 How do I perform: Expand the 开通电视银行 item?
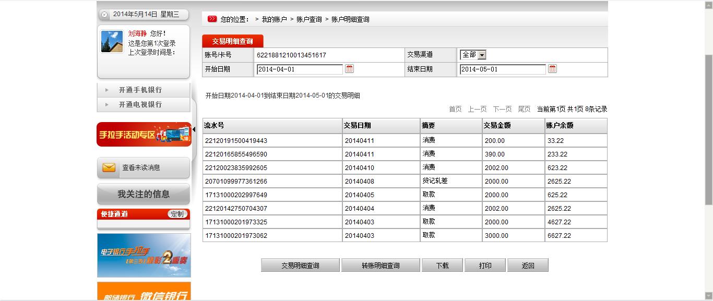click(140, 104)
